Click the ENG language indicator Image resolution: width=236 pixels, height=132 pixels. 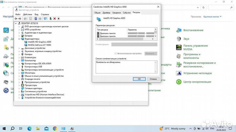pyautogui.click(x=212, y=128)
